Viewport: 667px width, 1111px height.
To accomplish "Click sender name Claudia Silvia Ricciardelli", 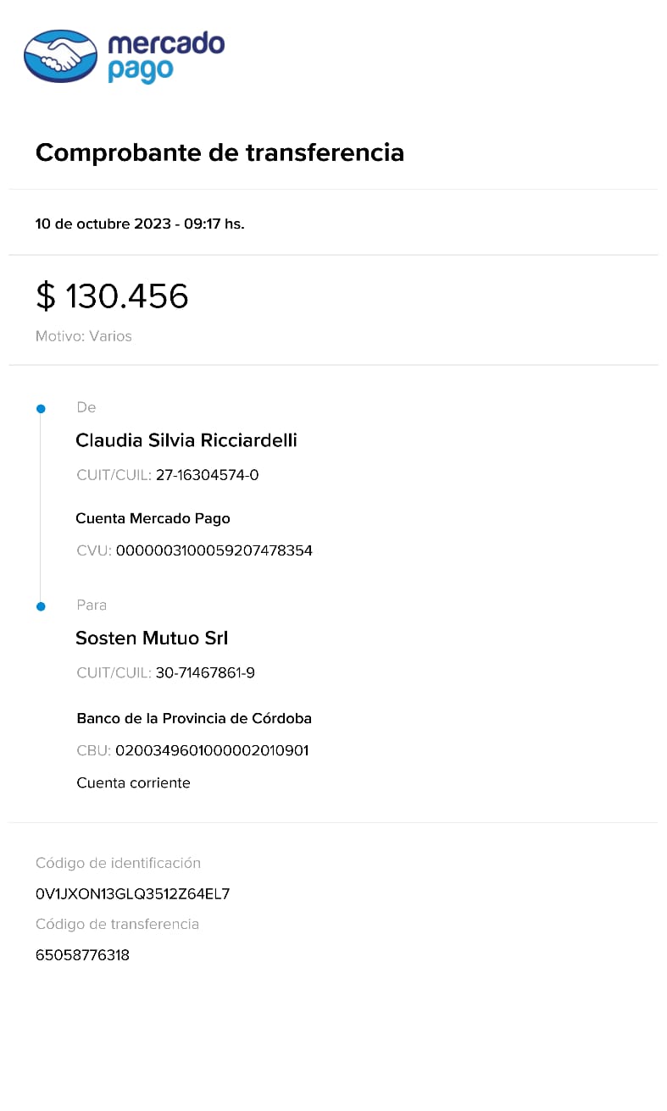I will (x=186, y=440).
